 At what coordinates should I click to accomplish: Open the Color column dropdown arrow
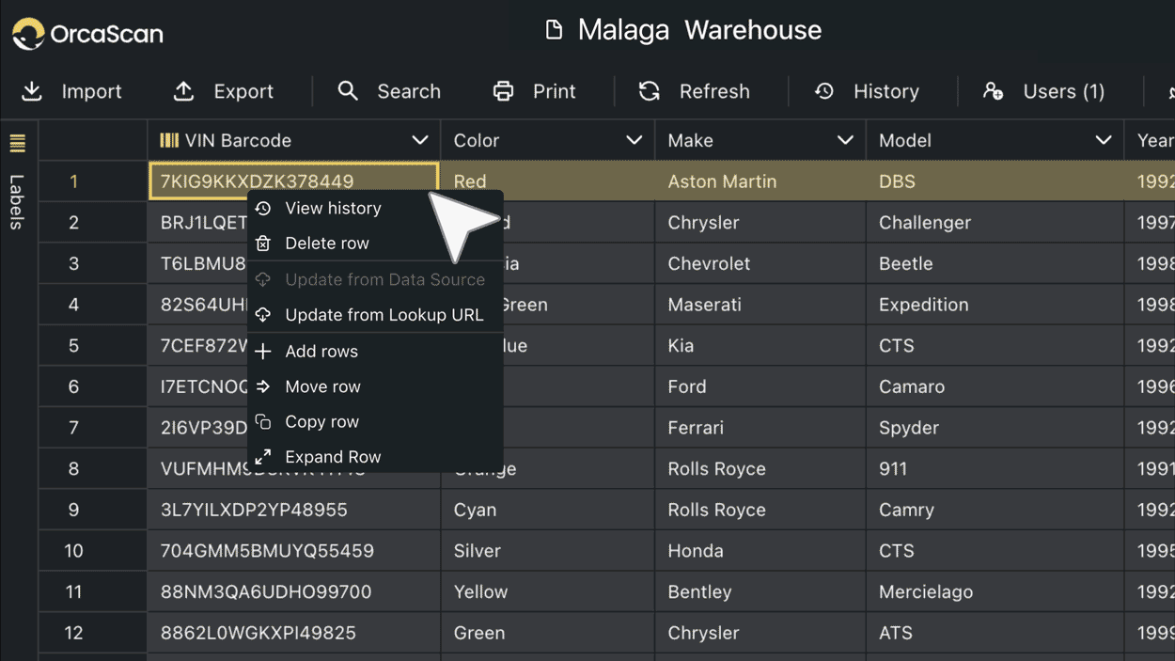[x=634, y=140]
